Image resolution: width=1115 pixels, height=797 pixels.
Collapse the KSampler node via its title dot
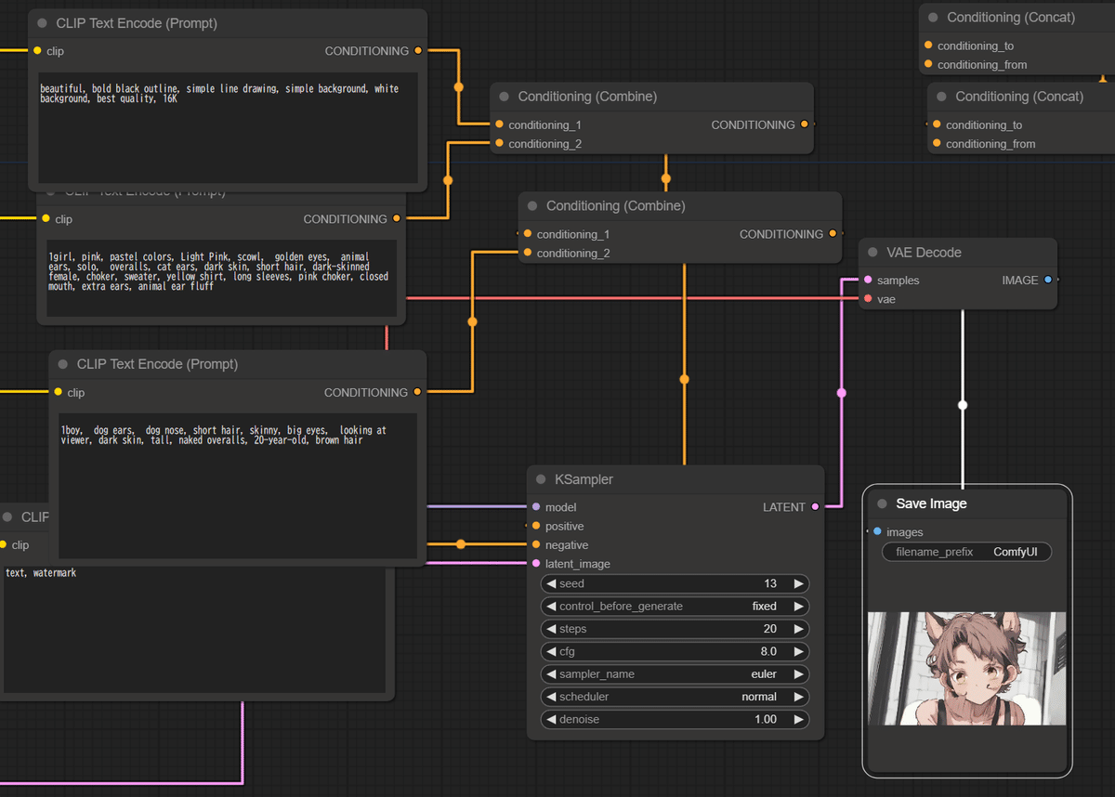541,479
